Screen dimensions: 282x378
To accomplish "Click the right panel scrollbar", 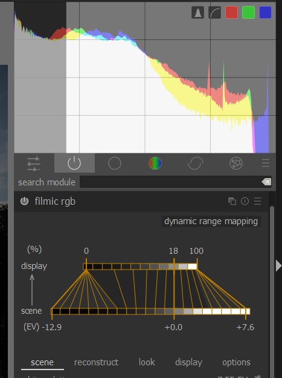I will coord(272,292).
